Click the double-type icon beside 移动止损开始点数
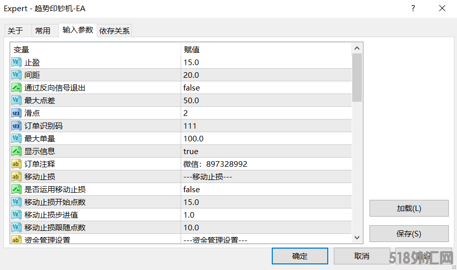 (16, 202)
